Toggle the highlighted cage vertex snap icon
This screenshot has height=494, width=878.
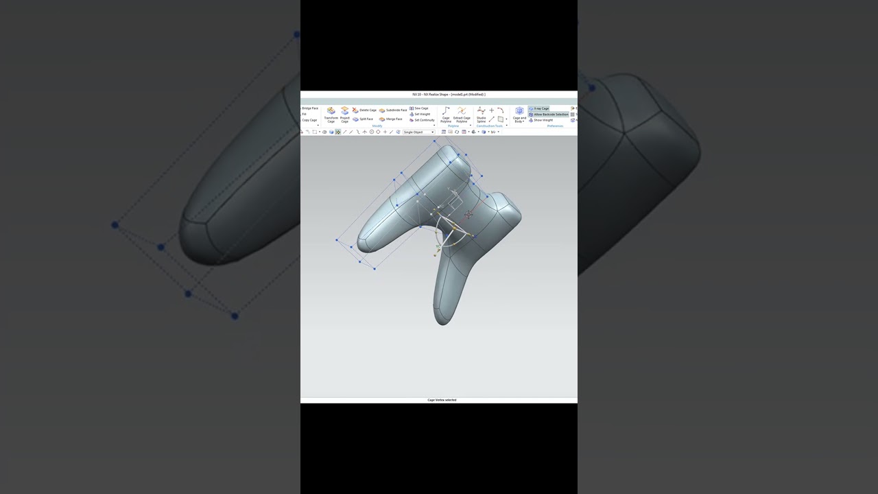[338, 132]
